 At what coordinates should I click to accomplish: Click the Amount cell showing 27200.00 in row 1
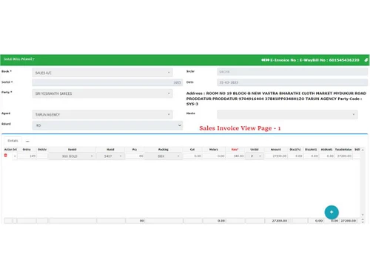276,156
